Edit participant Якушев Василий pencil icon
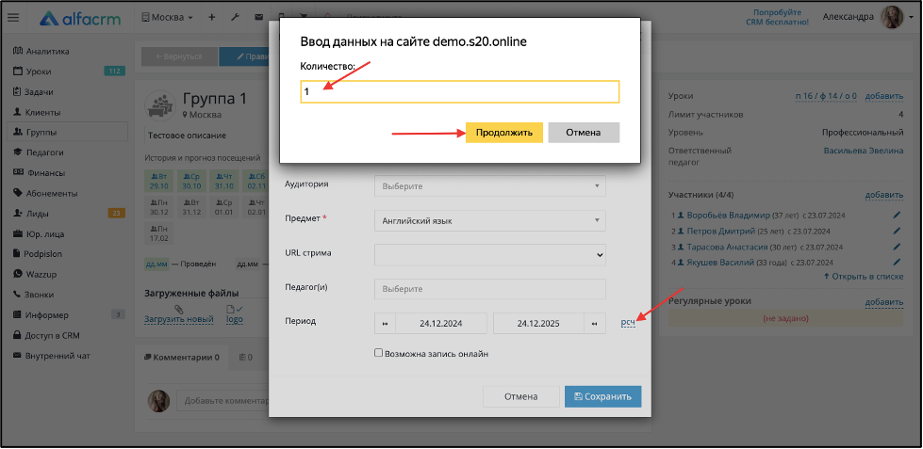The image size is (923, 449). (898, 262)
